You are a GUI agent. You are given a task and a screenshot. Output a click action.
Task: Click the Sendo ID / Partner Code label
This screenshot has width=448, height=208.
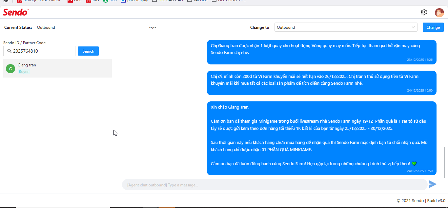pos(25,43)
